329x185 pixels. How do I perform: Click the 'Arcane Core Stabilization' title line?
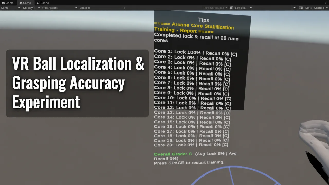pyautogui.click(x=203, y=26)
